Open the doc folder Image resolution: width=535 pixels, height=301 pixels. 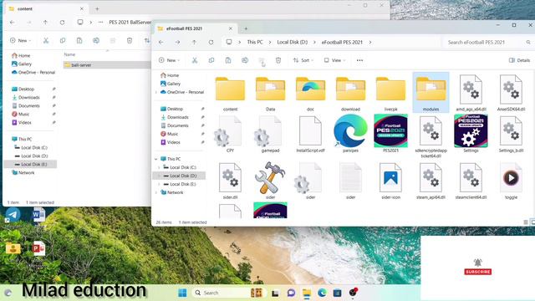[x=310, y=93]
